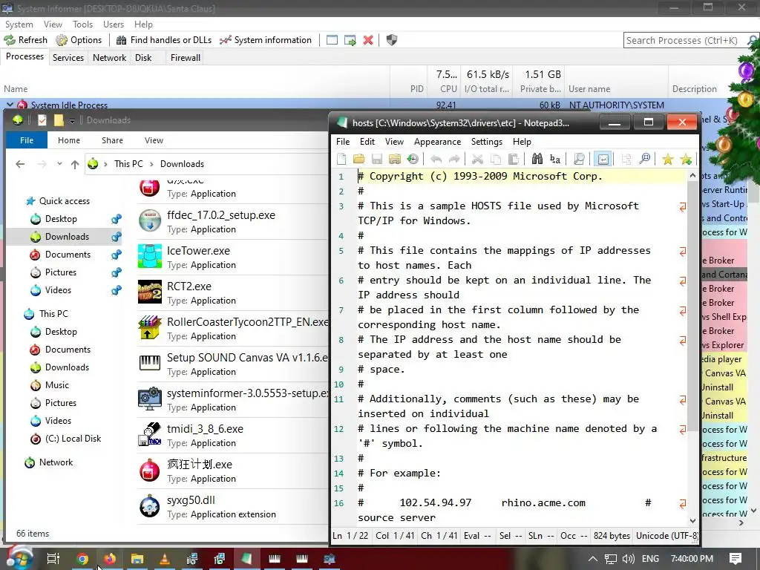The height and width of the screenshot is (570, 760).
Task: Open the Tools menu in System Informer
Action: point(82,24)
